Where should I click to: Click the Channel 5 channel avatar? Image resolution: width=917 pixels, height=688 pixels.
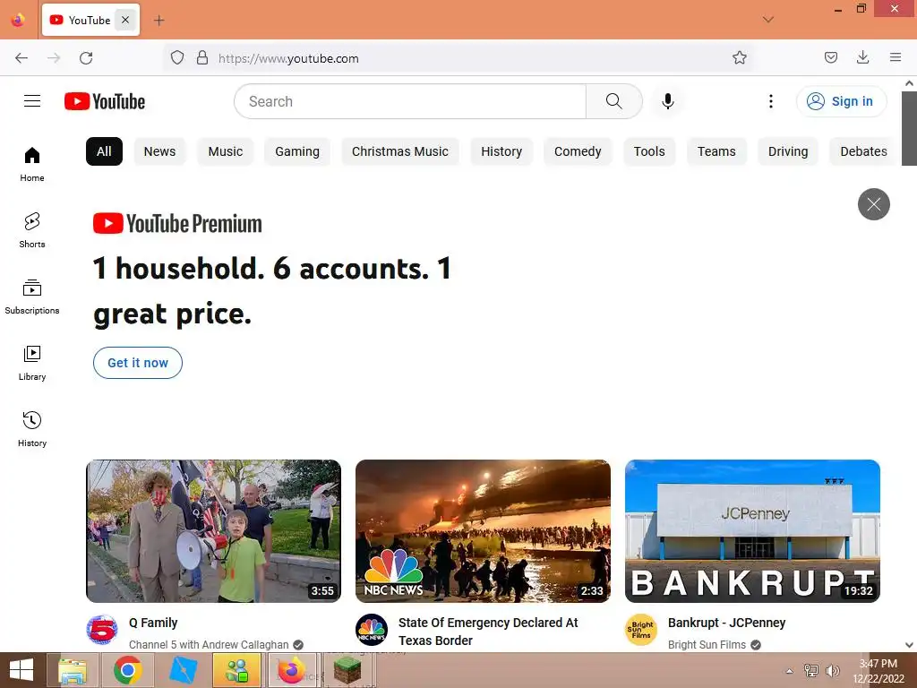point(102,630)
